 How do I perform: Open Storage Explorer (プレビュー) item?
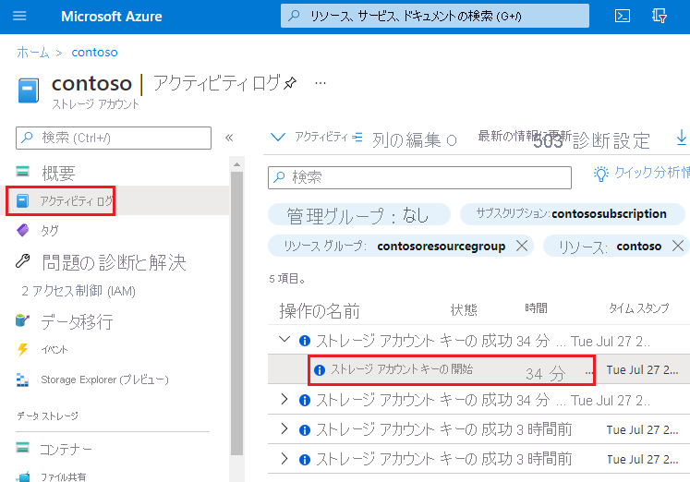[x=104, y=380]
